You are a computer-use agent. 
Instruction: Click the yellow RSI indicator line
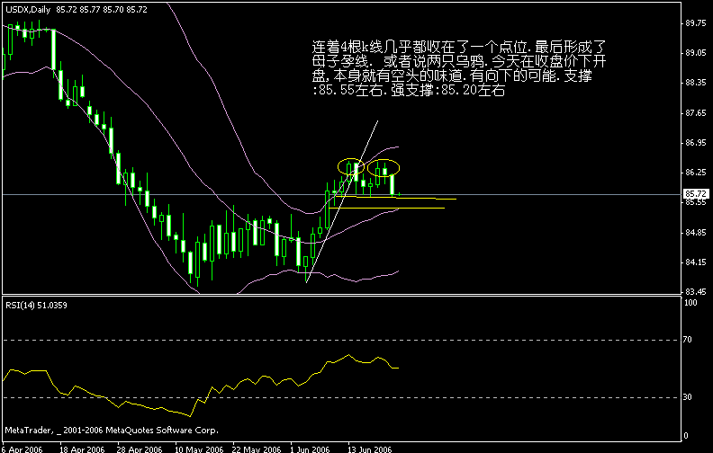(x=200, y=385)
